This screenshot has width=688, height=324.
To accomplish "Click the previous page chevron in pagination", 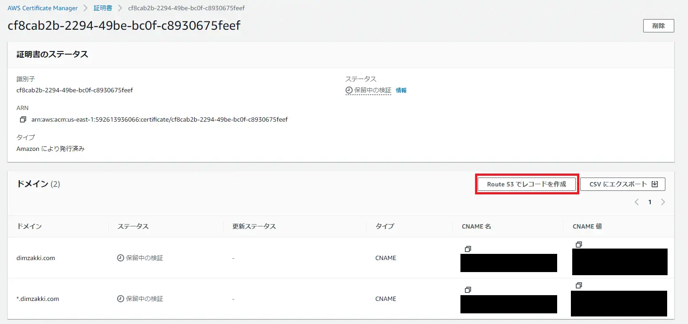I will coord(637,202).
